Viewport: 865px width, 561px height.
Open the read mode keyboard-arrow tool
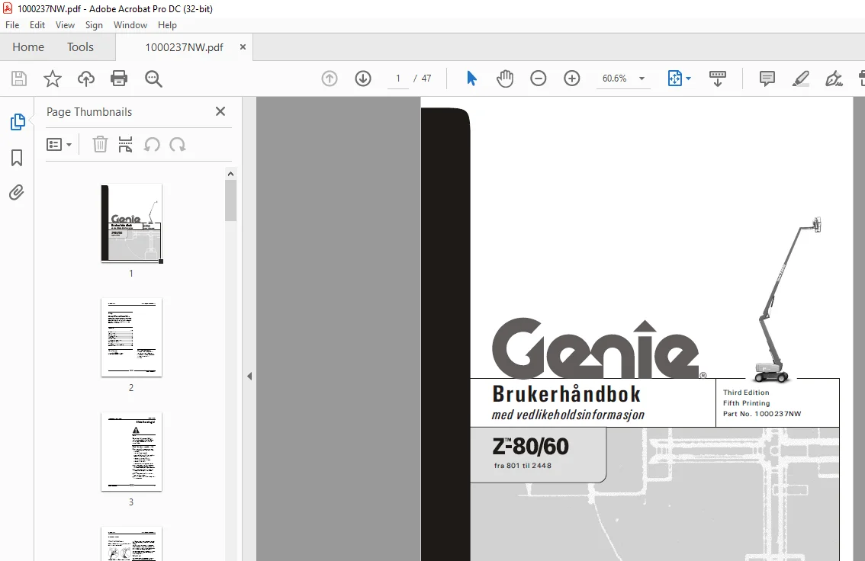coord(718,79)
